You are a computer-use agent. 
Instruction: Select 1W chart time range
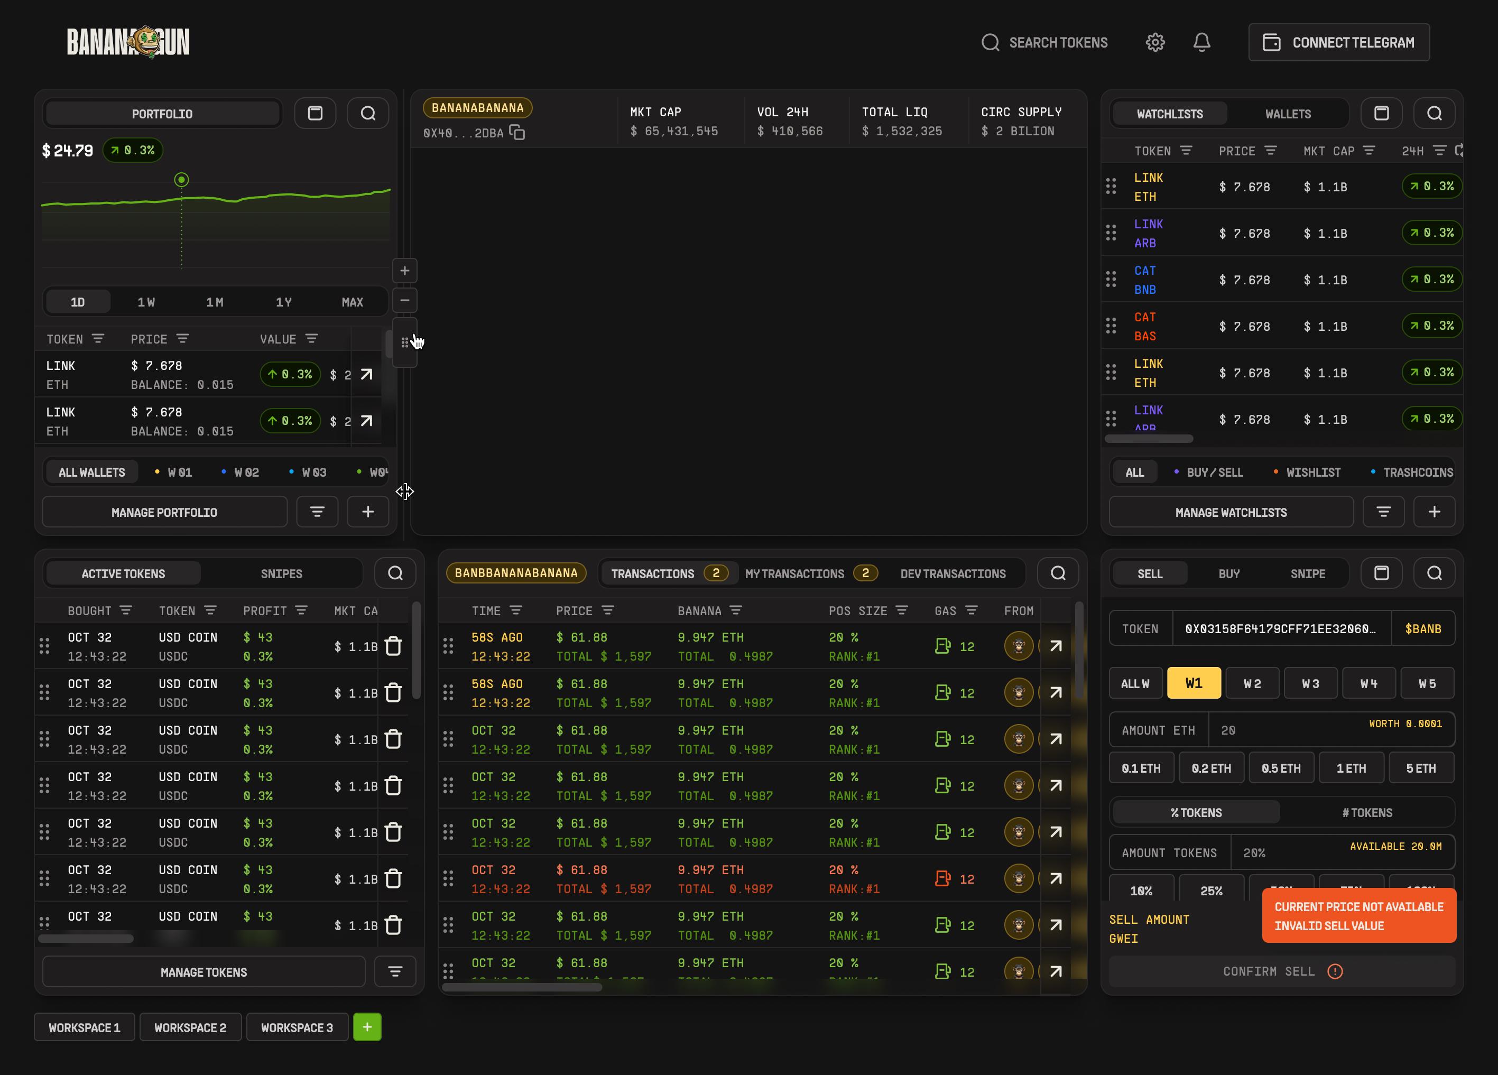point(146,302)
